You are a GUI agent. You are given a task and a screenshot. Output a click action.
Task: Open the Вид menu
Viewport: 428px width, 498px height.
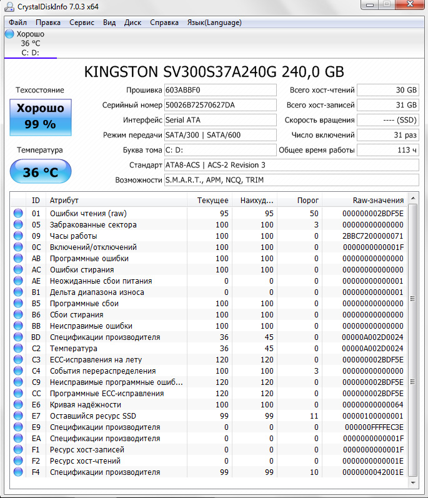tap(109, 22)
